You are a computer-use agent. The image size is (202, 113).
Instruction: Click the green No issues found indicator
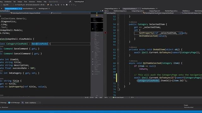click(x=118, y=97)
